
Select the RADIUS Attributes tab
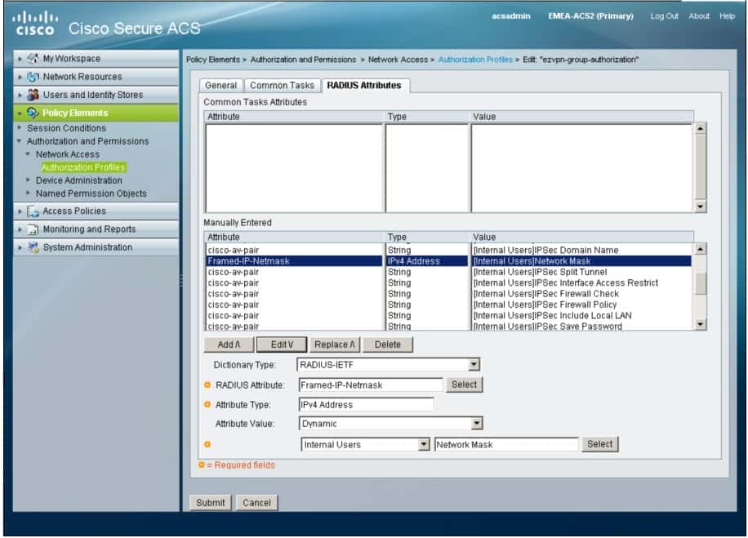point(364,86)
